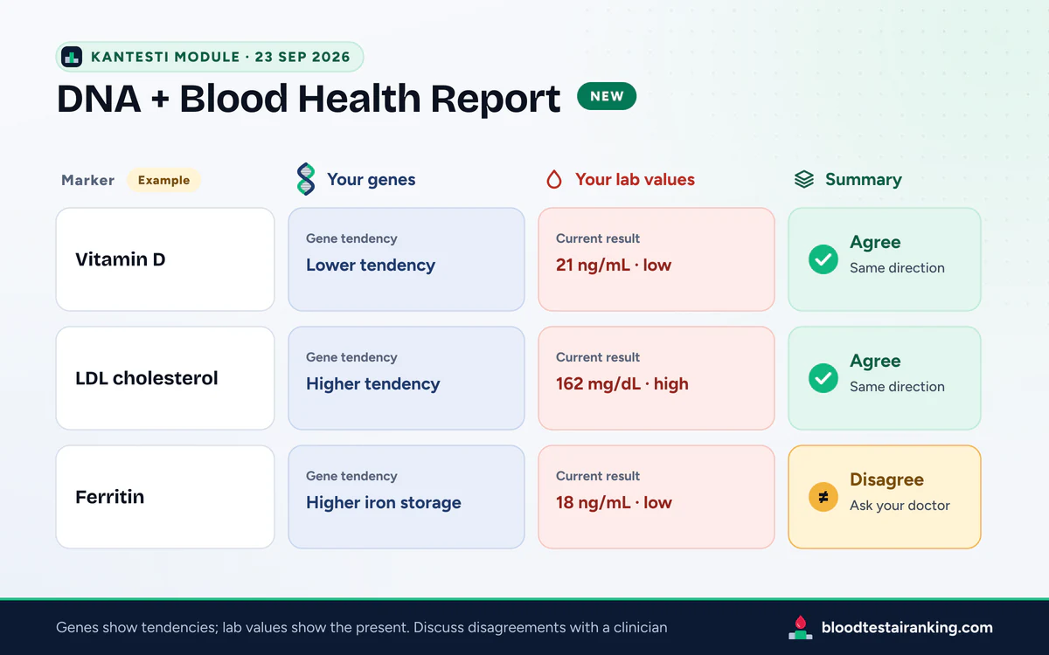Select the NEW badge next to title
The width and height of the screenshot is (1049, 655).
click(607, 96)
